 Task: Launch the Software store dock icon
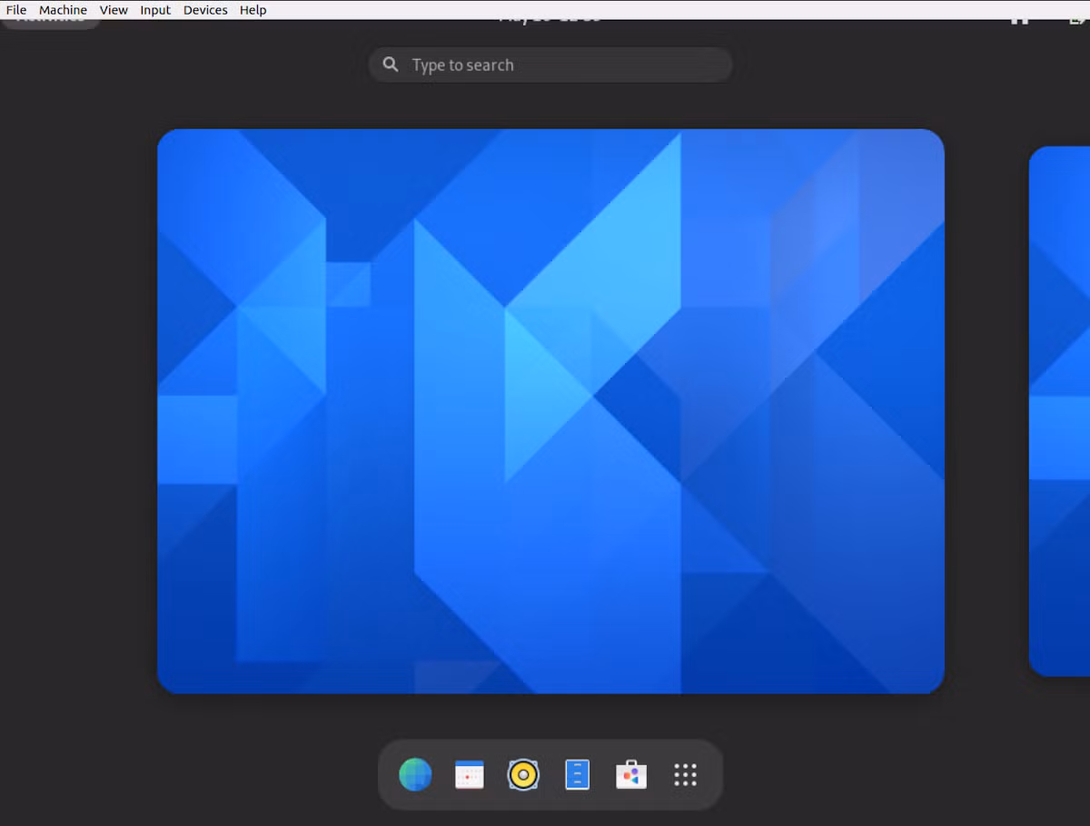pos(631,774)
